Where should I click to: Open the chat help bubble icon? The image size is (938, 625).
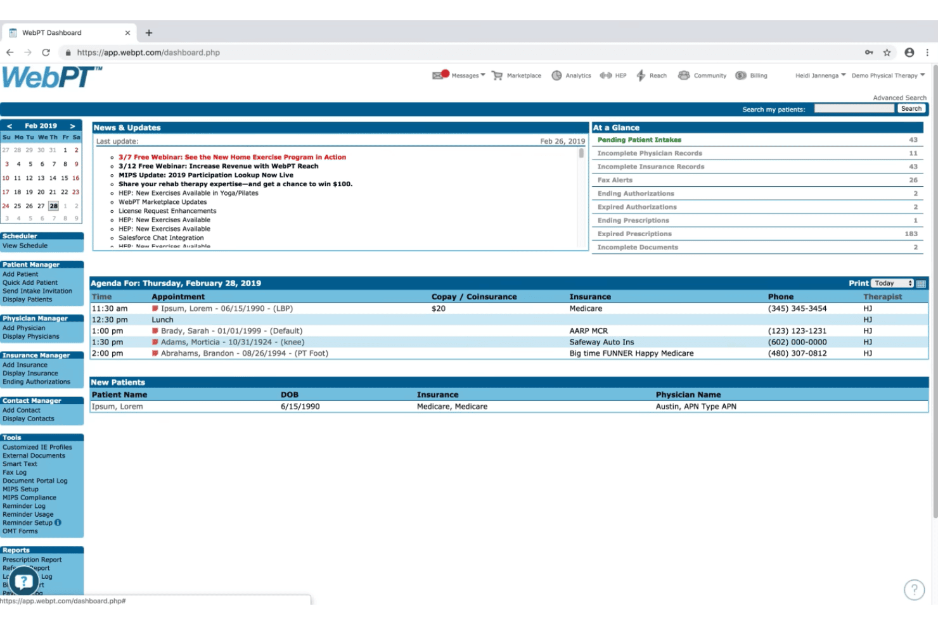pyautogui.click(x=23, y=581)
